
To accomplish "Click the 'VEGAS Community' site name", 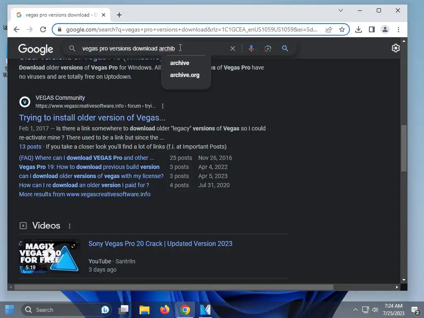I will click(x=60, y=98).
